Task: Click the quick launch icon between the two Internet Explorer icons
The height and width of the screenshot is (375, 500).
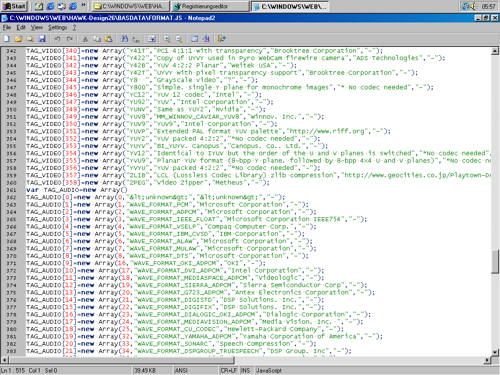Action: [x=62, y=6]
